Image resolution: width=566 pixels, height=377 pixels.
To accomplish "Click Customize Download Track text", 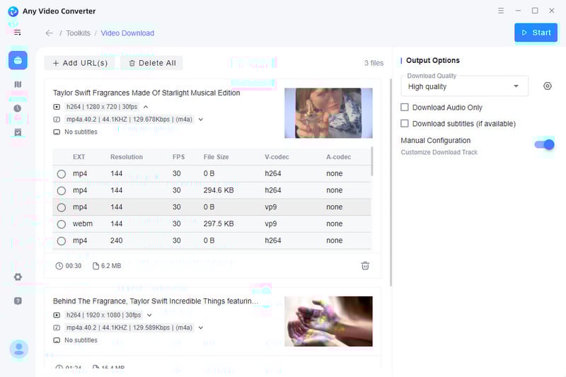I will click(x=439, y=152).
